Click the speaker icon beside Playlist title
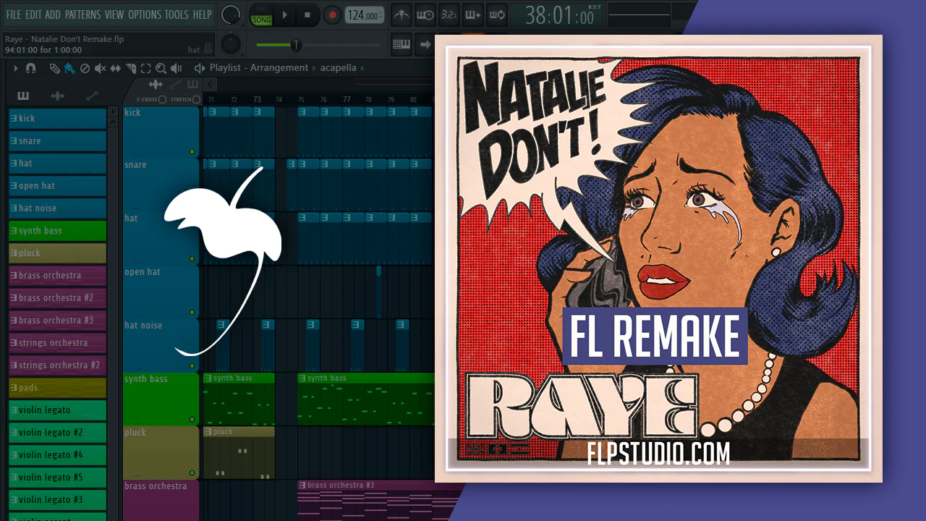926x521 pixels. pos(200,68)
